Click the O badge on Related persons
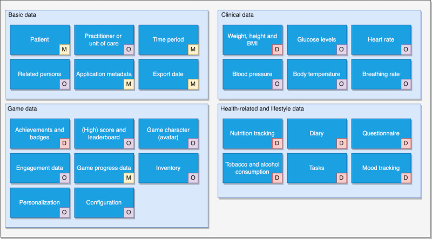 [x=64, y=84]
